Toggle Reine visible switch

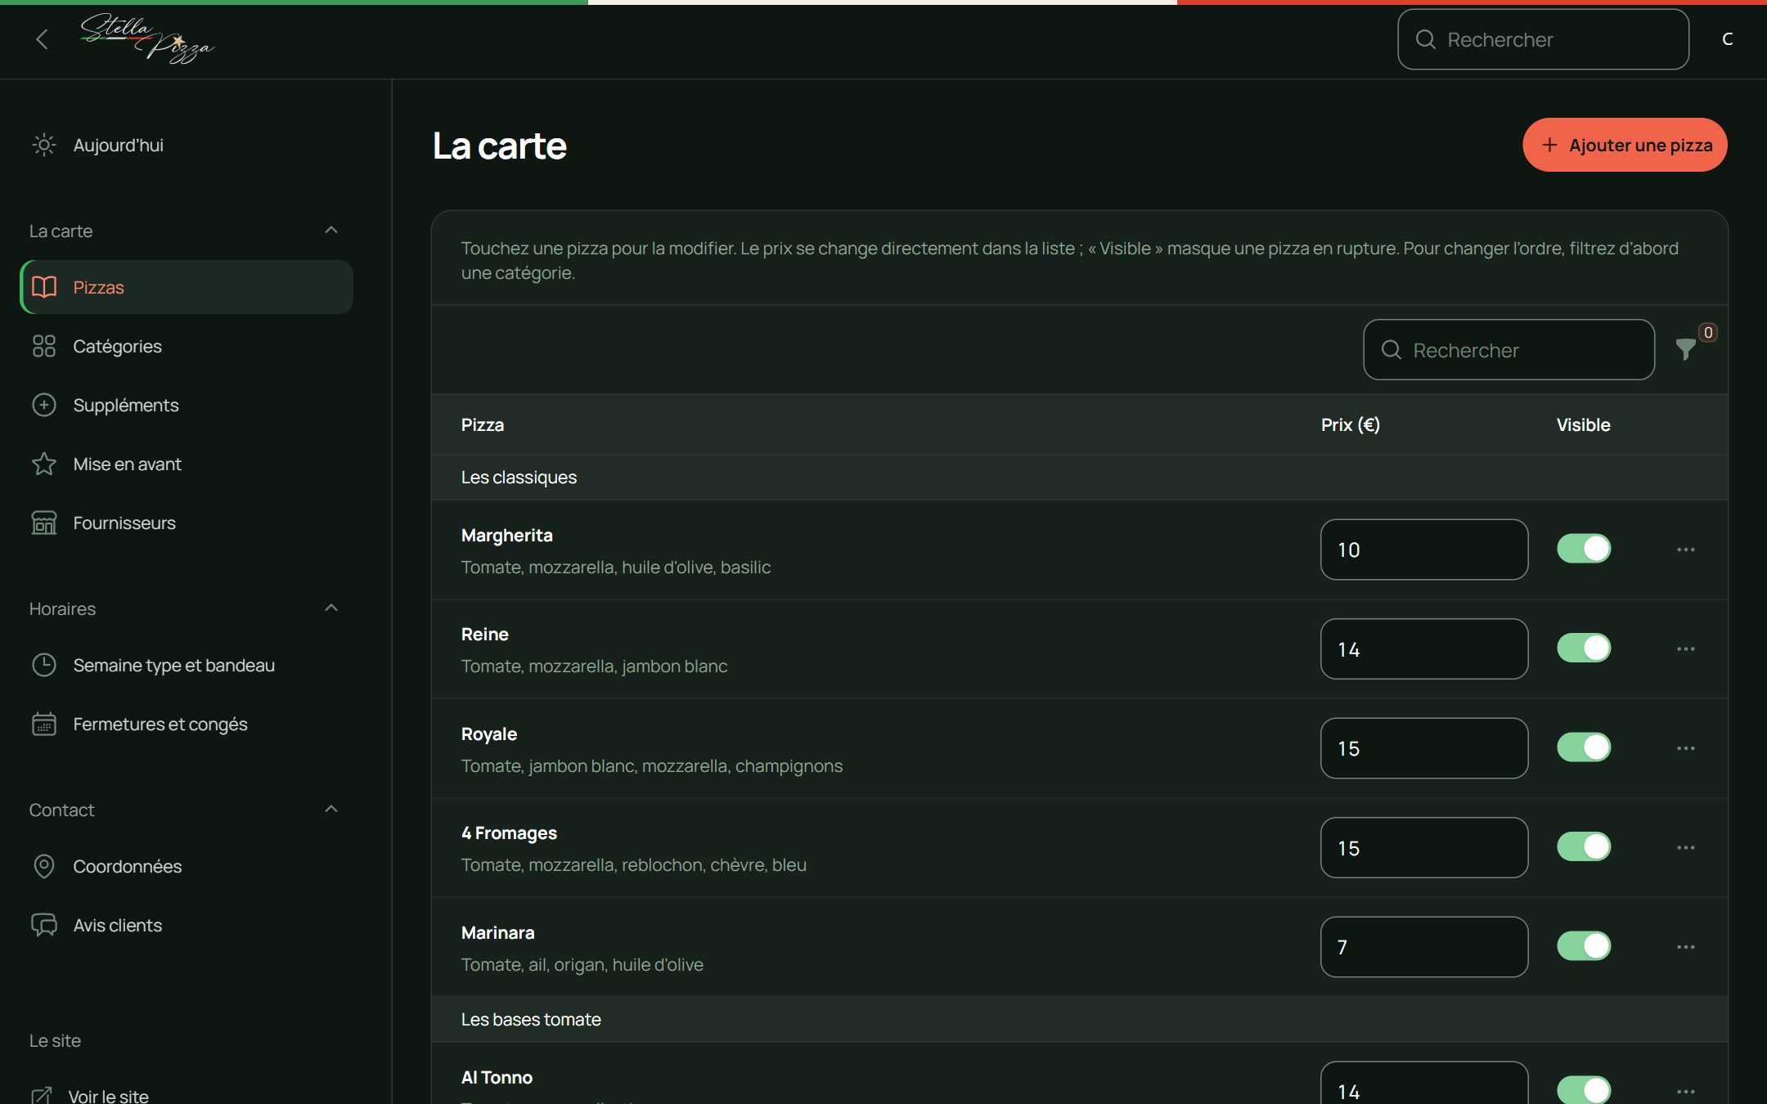(1584, 648)
